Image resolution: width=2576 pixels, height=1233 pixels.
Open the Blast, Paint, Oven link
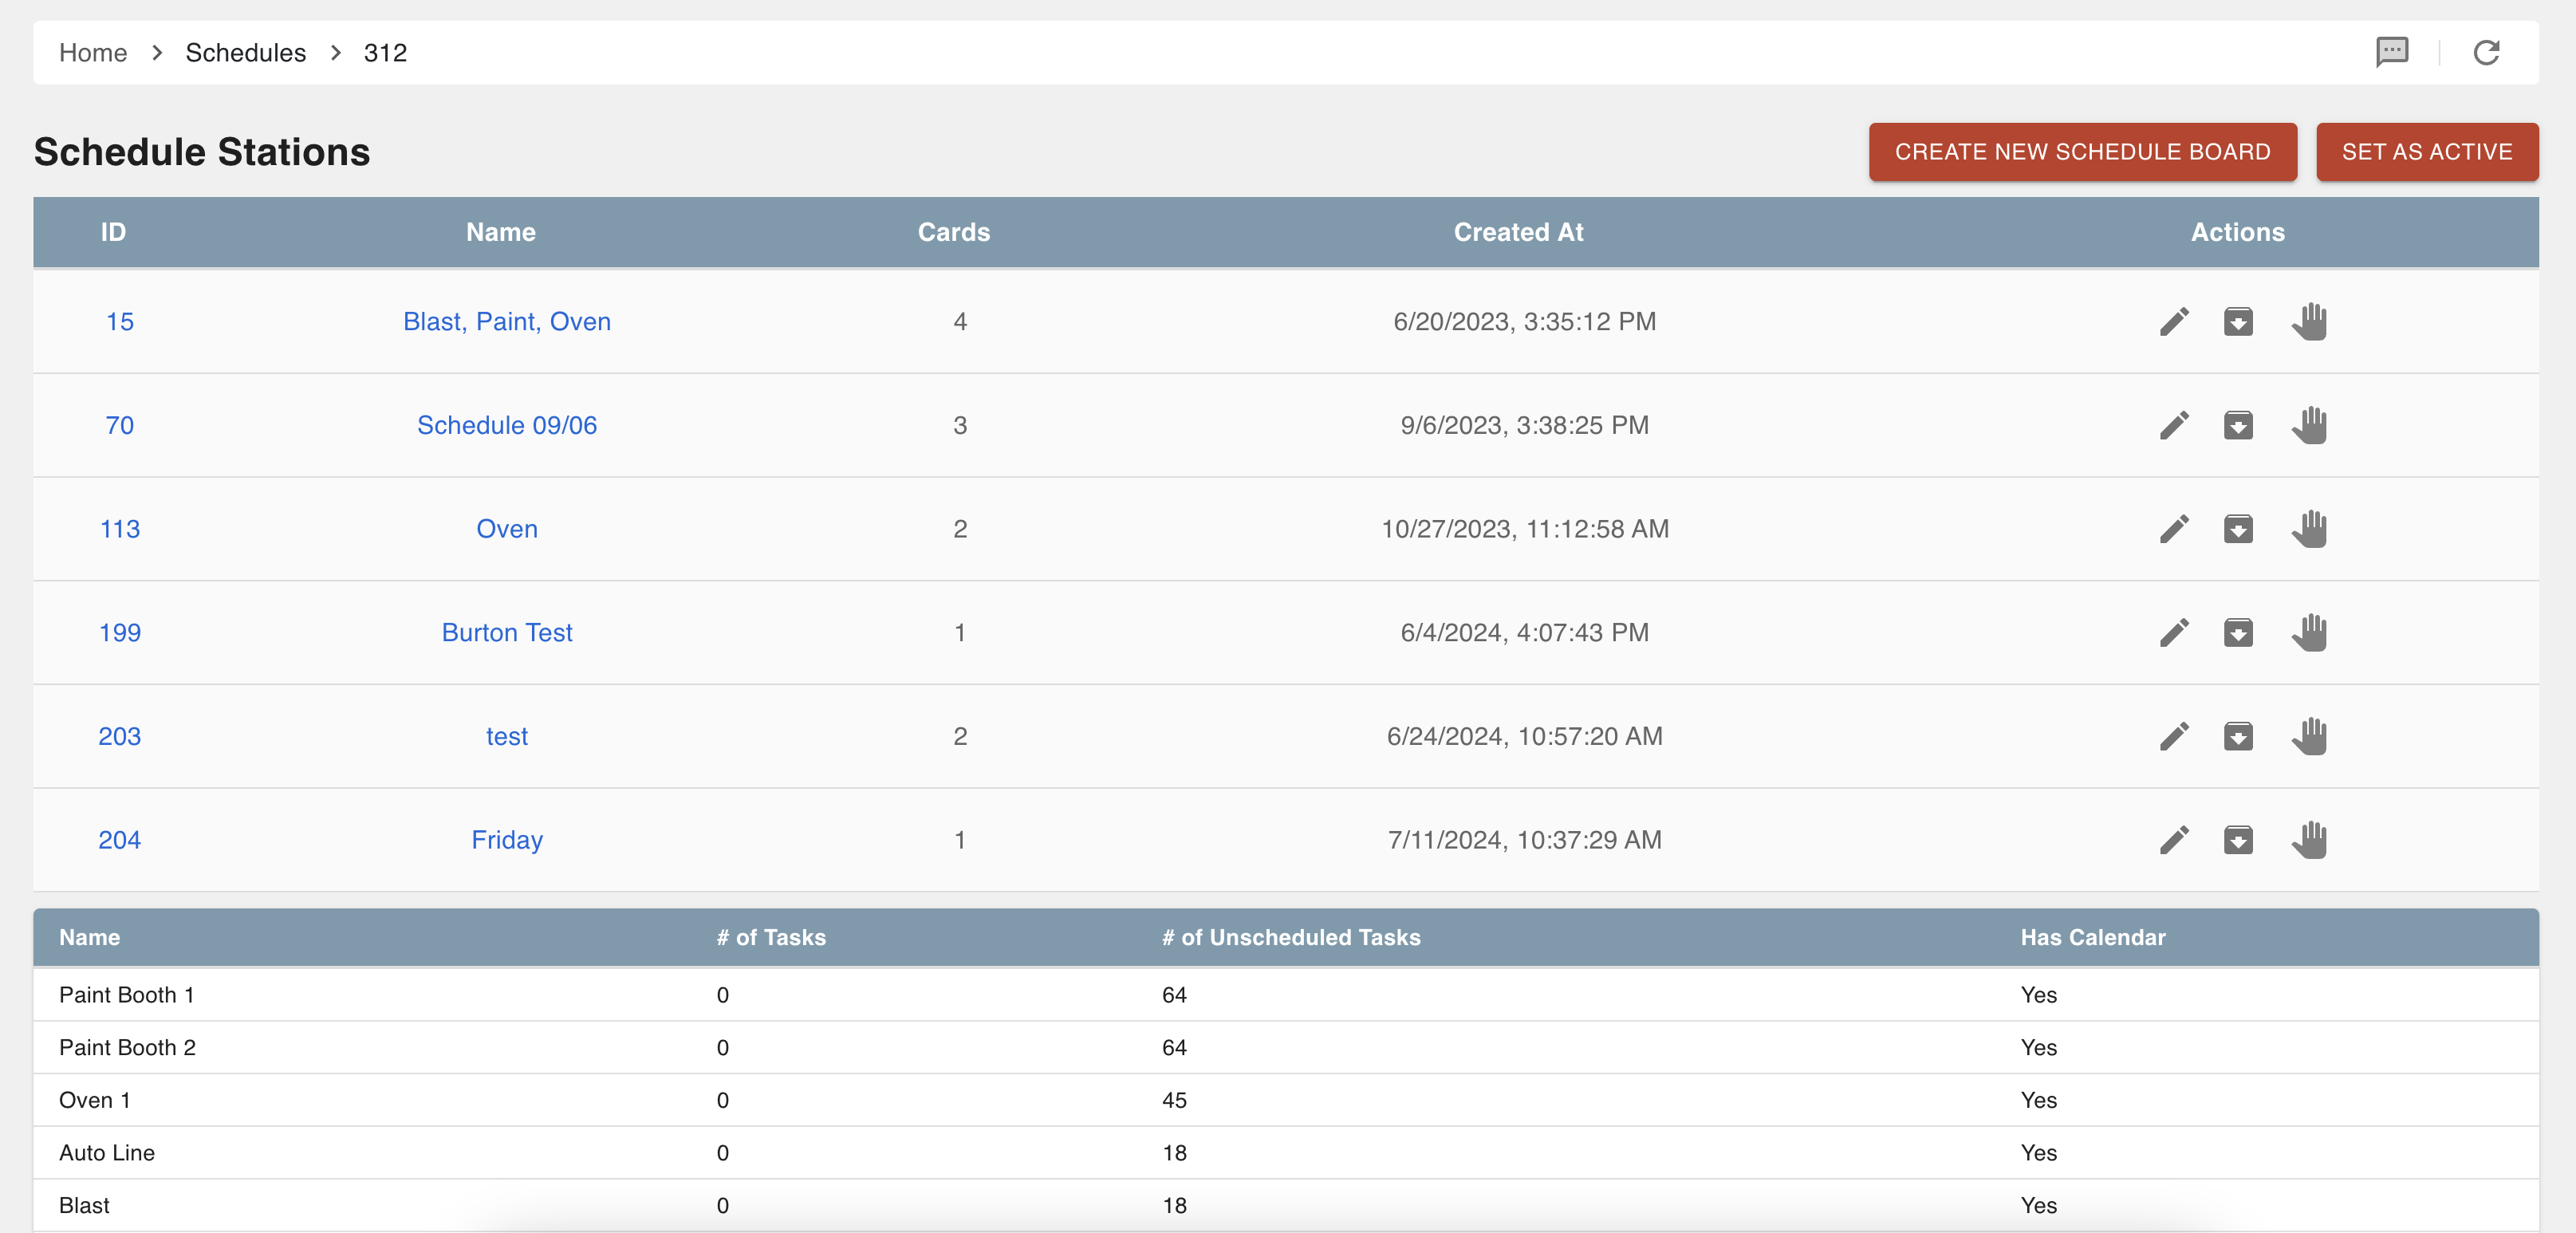(x=507, y=322)
